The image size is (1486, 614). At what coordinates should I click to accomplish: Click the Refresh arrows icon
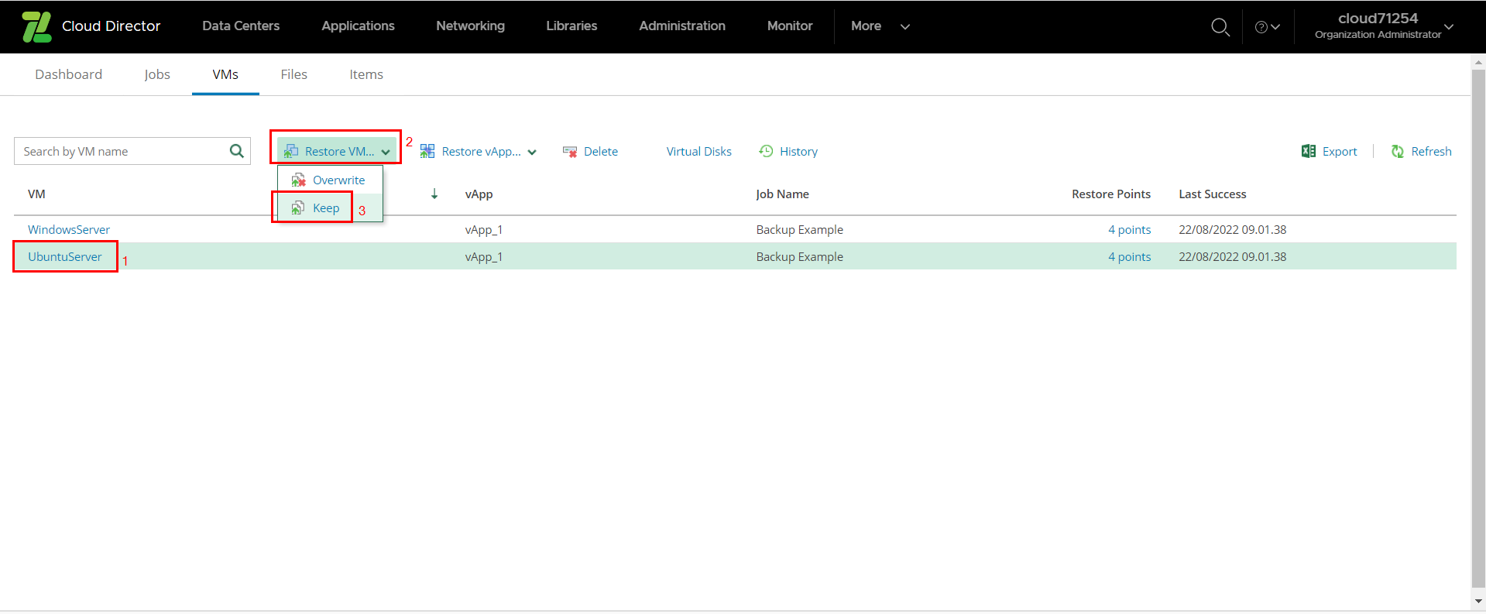tap(1398, 151)
